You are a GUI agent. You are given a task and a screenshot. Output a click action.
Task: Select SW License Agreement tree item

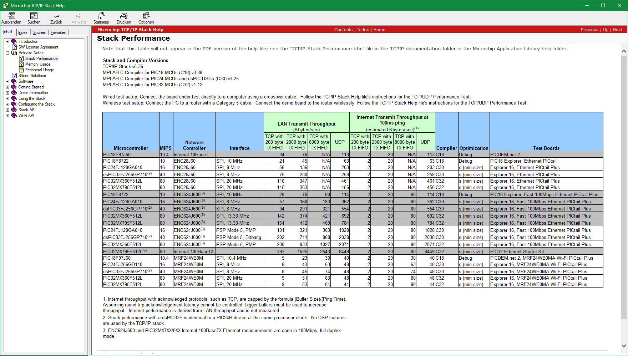(x=38, y=47)
